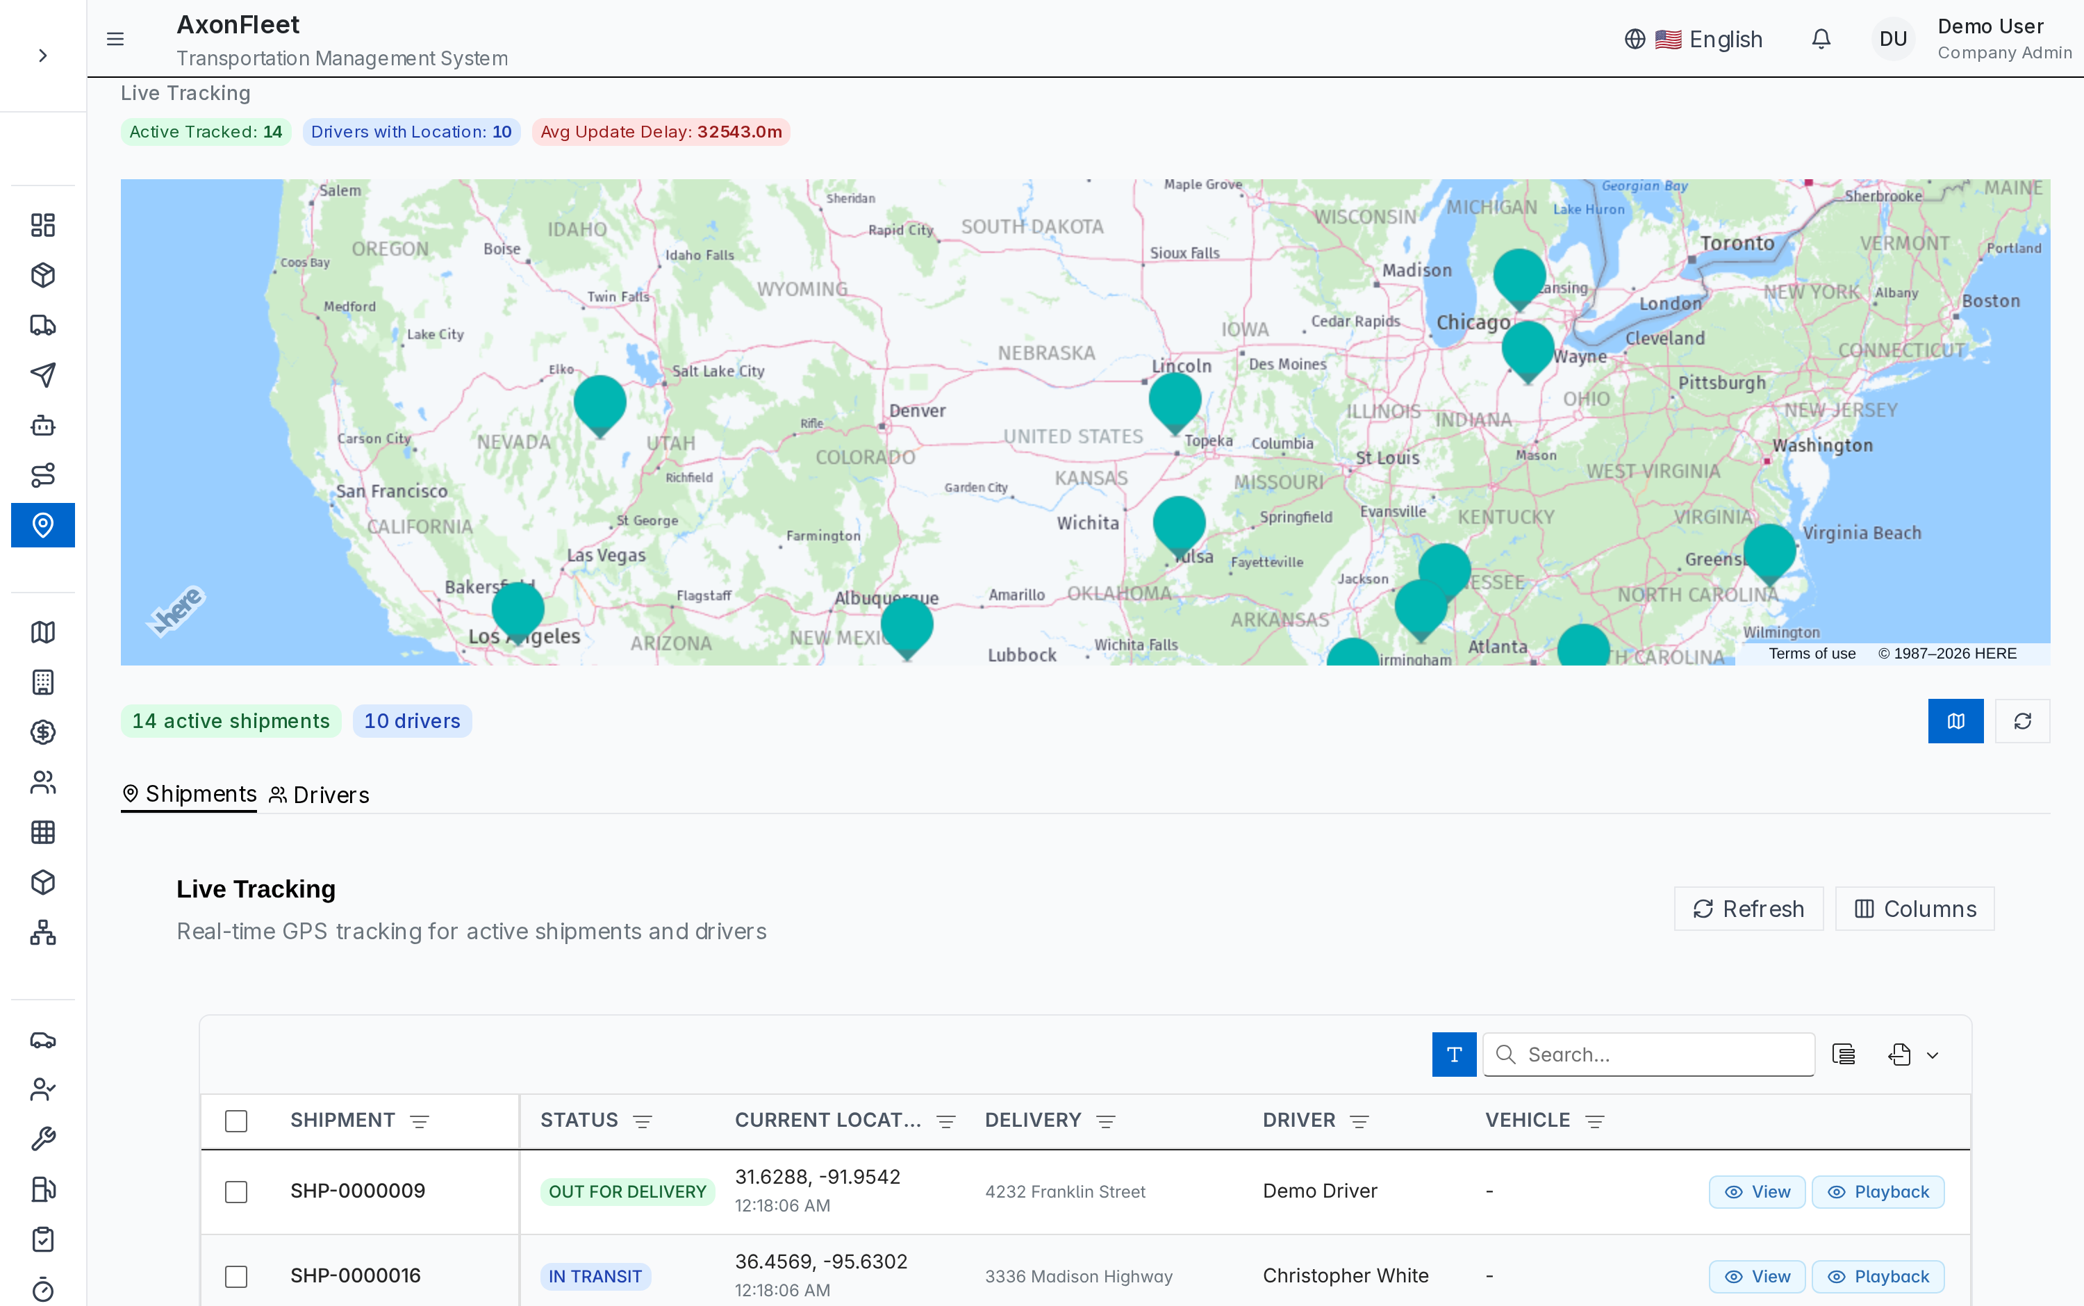Open the users icon in the sidebar
This screenshot has width=2084, height=1306.
point(42,783)
